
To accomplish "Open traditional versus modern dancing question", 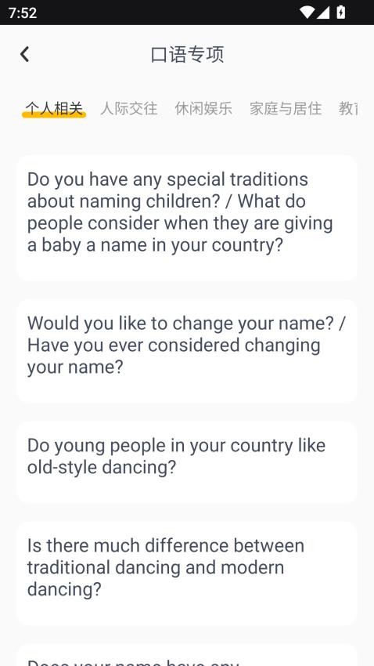I will (x=187, y=574).
